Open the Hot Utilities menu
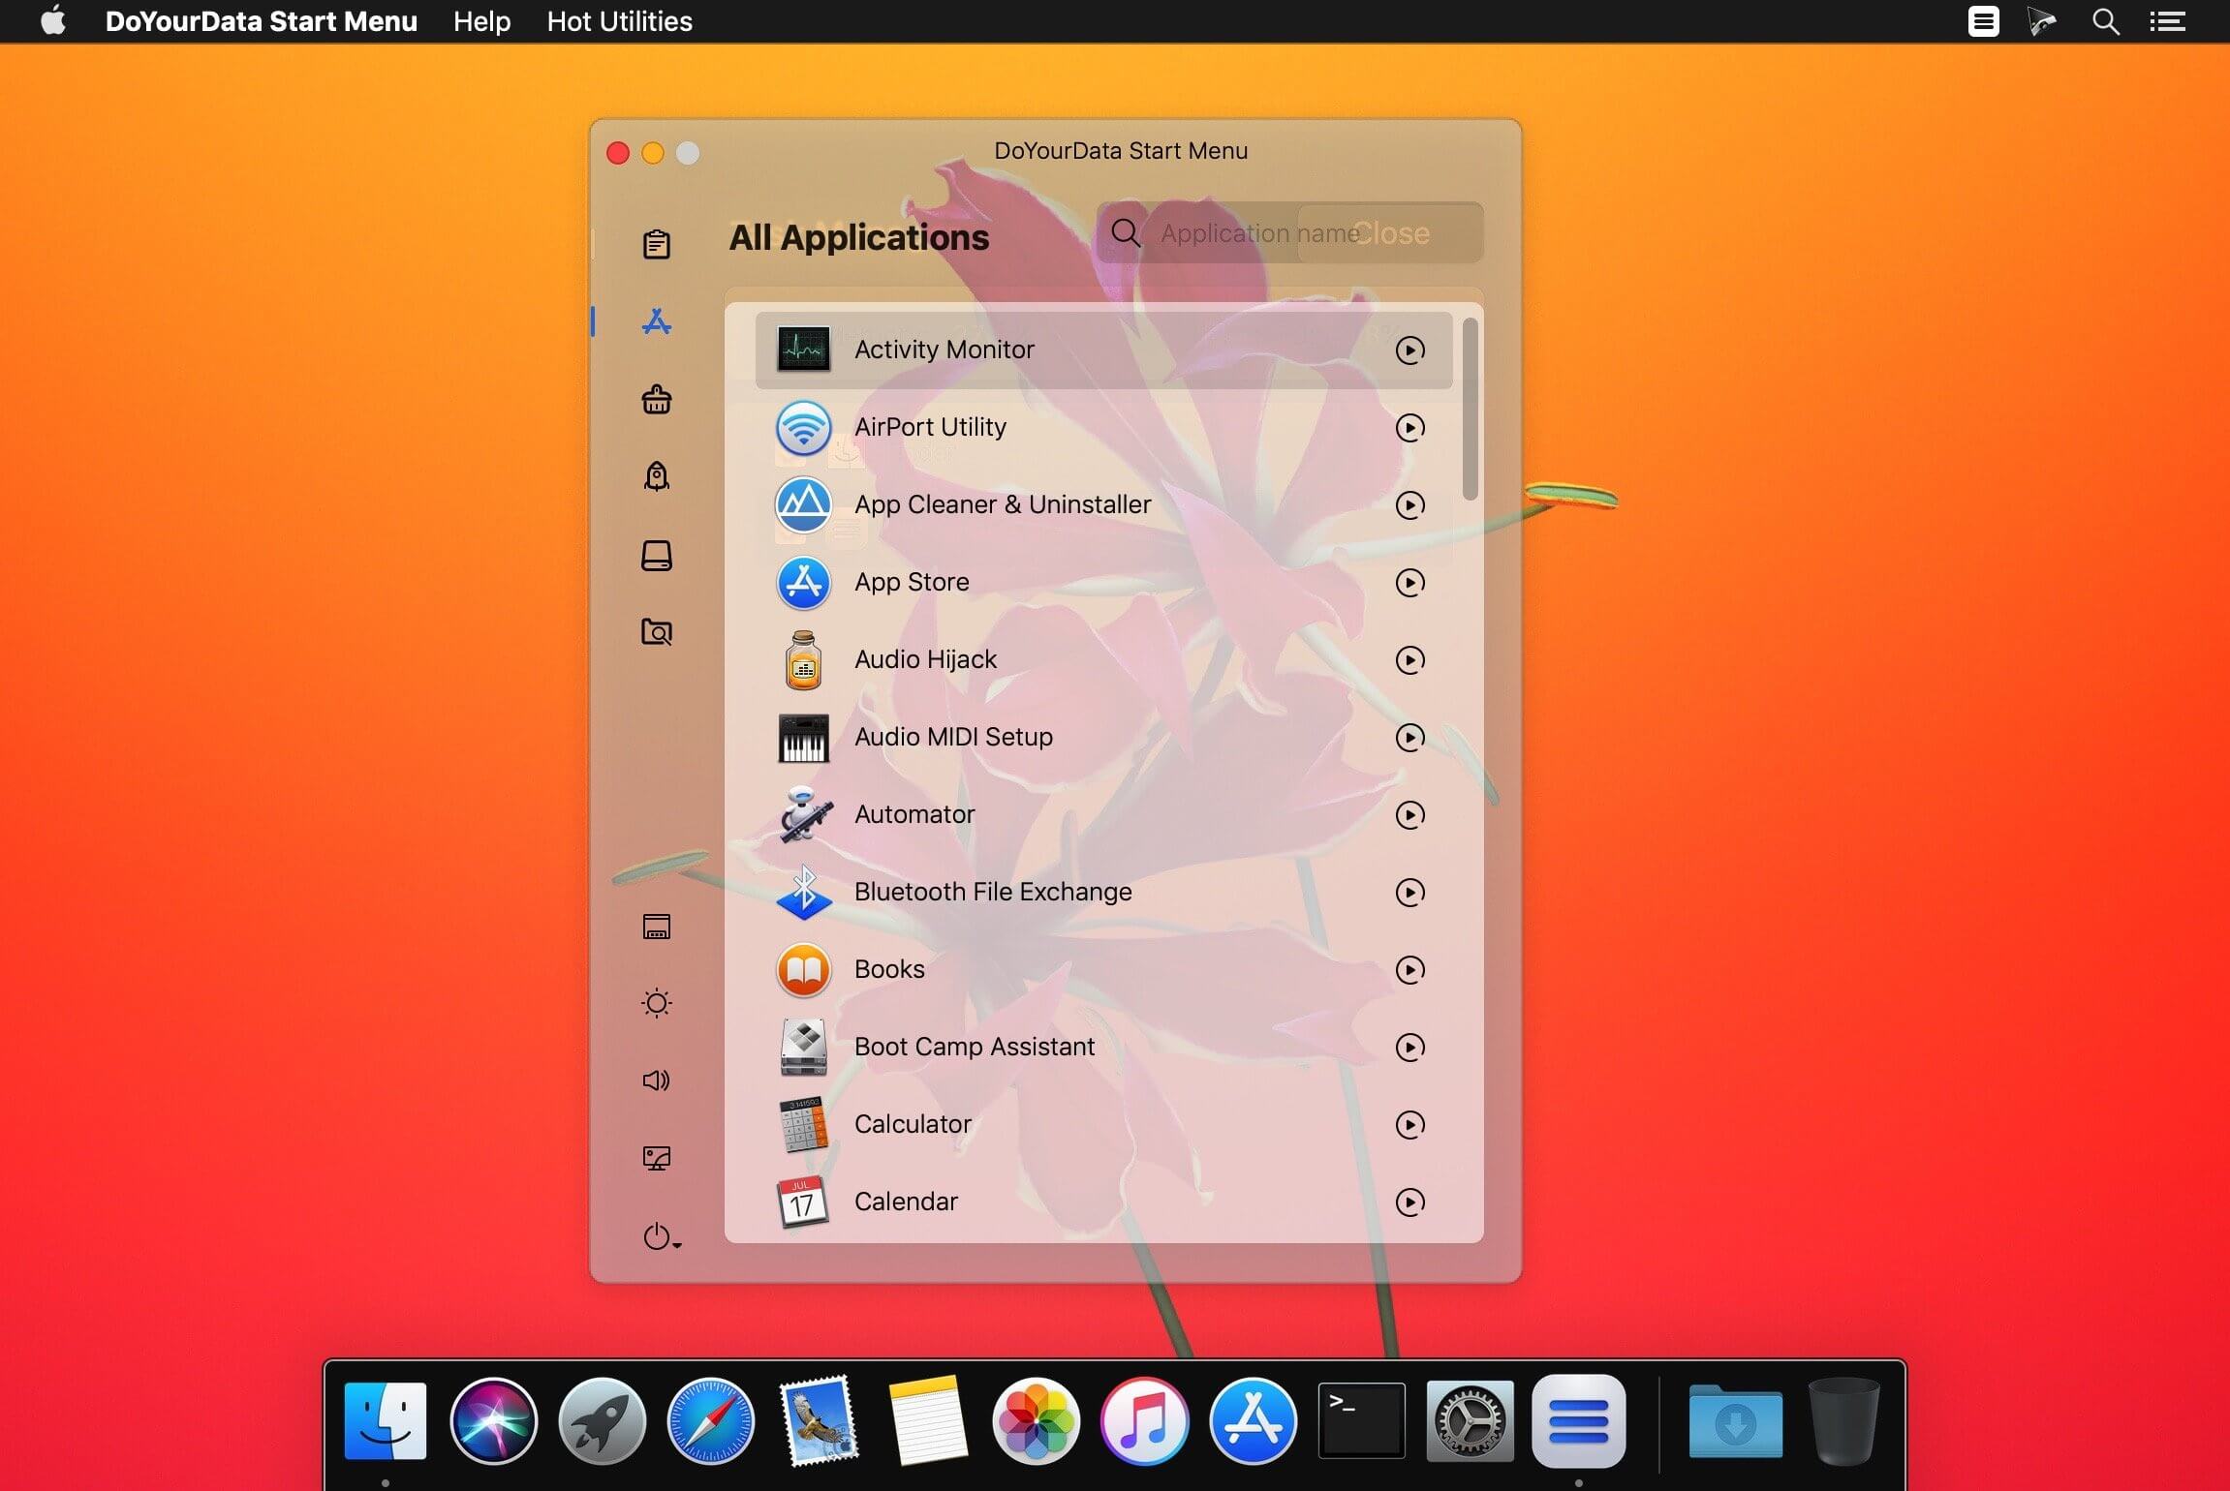 [619, 21]
